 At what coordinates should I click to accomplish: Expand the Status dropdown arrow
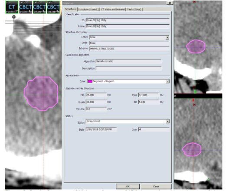tap(167, 121)
